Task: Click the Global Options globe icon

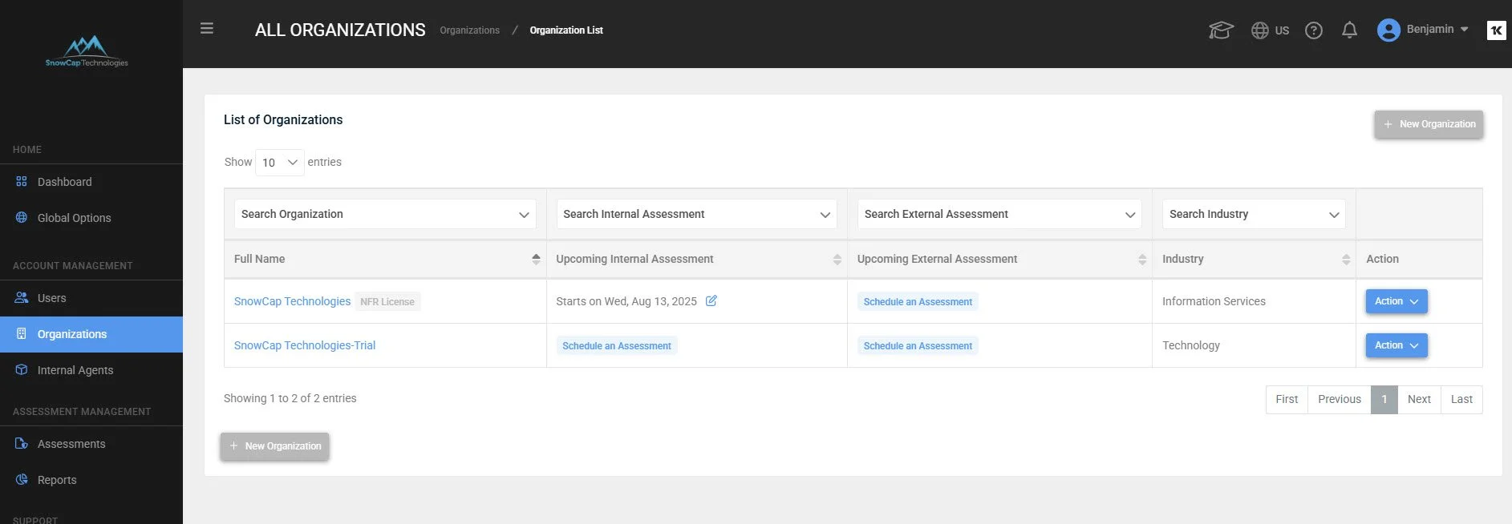Action: coord(22,218)
